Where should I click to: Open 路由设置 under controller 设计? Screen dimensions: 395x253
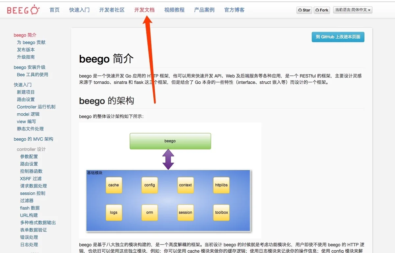[x=29, y=164]
